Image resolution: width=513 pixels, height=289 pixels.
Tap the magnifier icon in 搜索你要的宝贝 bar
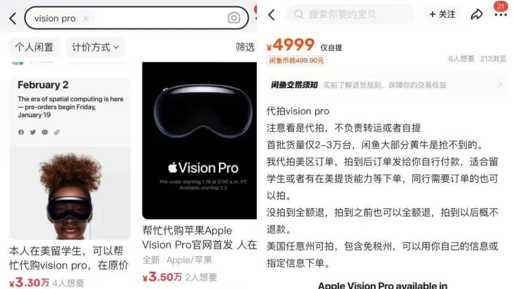(299, 14)
